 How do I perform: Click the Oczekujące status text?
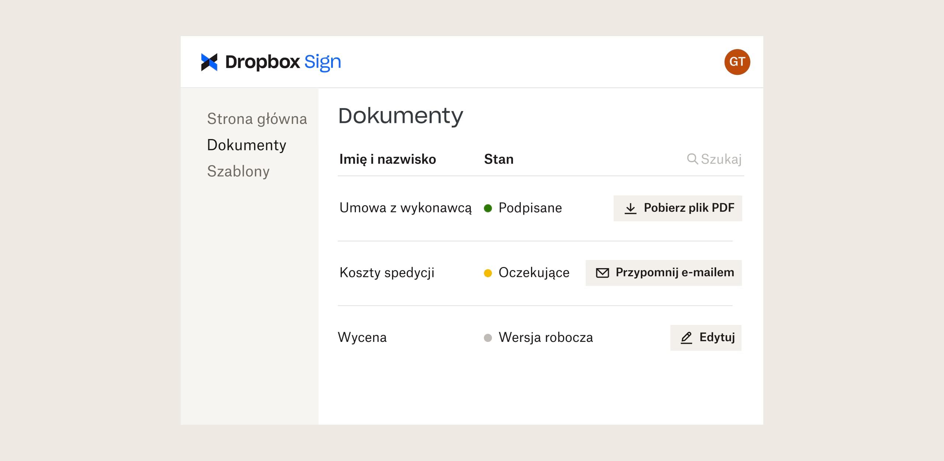pyautogui.click(x=534, y=273)
